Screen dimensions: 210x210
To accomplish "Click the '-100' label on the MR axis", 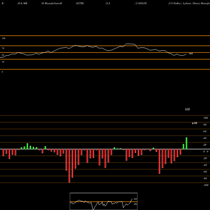I will point(206,185).
